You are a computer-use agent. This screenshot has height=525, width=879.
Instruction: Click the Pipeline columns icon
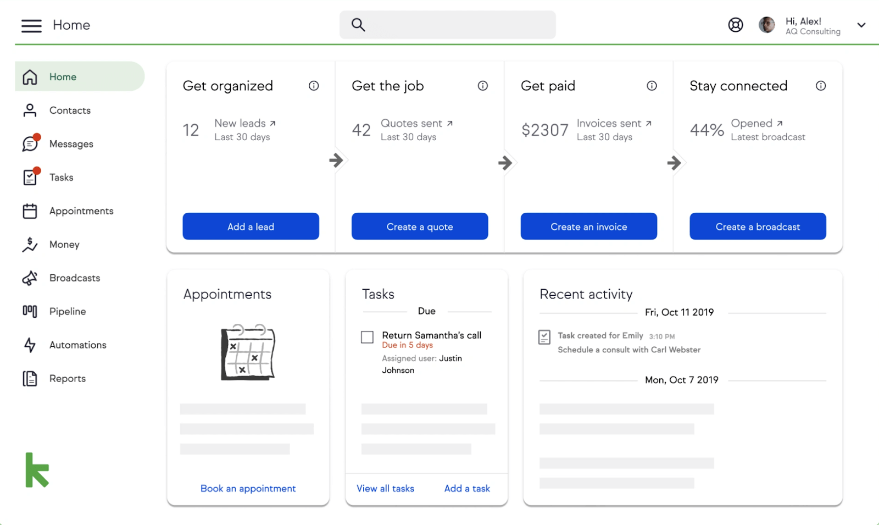pos(30,312)
